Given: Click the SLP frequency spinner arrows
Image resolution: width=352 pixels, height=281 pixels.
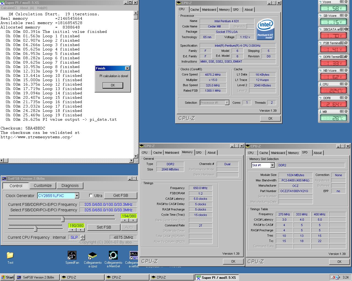Looking at the screenshot, I should pyautogui.click(x=83, y=237).
